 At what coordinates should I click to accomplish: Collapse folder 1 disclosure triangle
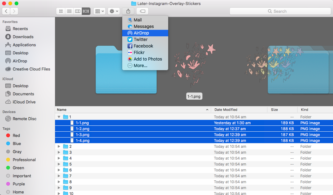click(x=59, y=117)
